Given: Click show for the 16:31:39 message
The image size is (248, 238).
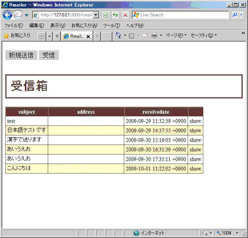Looking at the screenshot, I should point(196,150).
